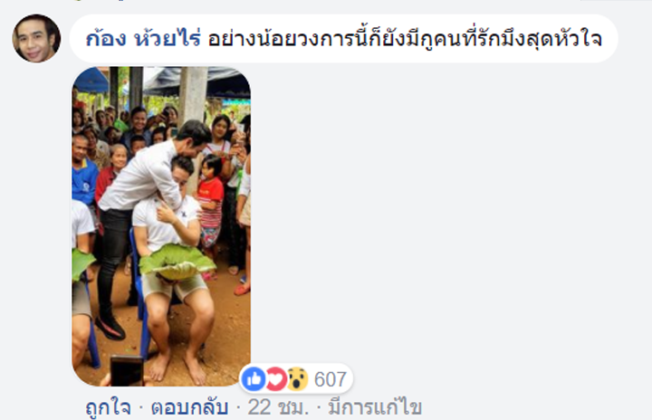Viewport: 652px width, 420px height.
Task: Click ถูกใจ to like the comment
Action: pyautogui.click(x=108, y=407)
